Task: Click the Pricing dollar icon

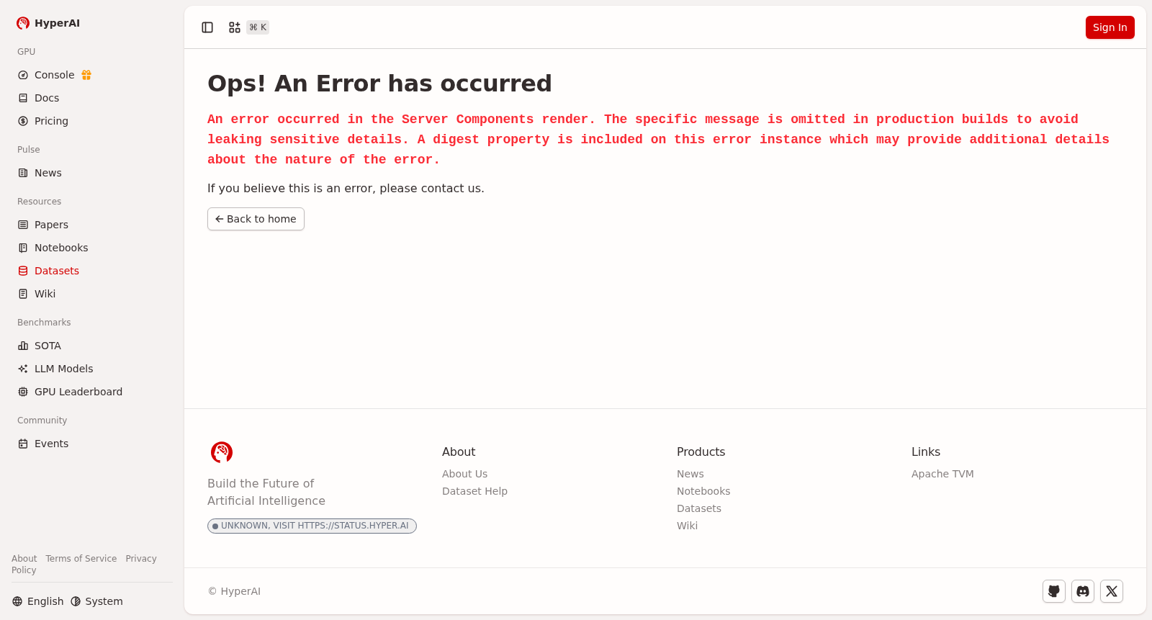Action: click(x=23, y=121)
